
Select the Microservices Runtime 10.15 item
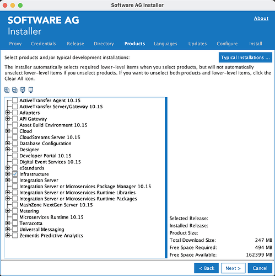[51, 217]
